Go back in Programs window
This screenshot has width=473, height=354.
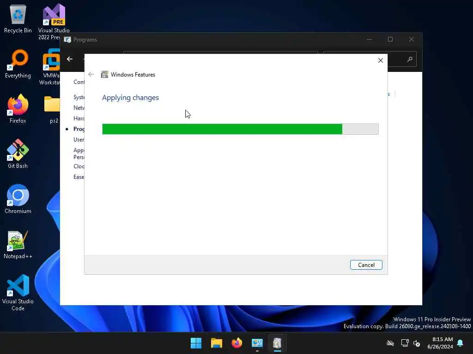coord(70,59)
